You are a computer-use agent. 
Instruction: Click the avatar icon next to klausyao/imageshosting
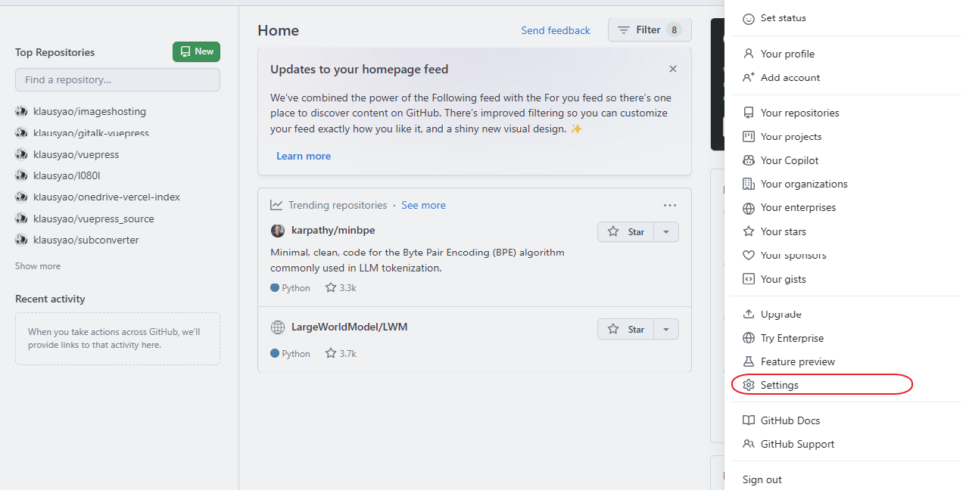click(21, 111)
